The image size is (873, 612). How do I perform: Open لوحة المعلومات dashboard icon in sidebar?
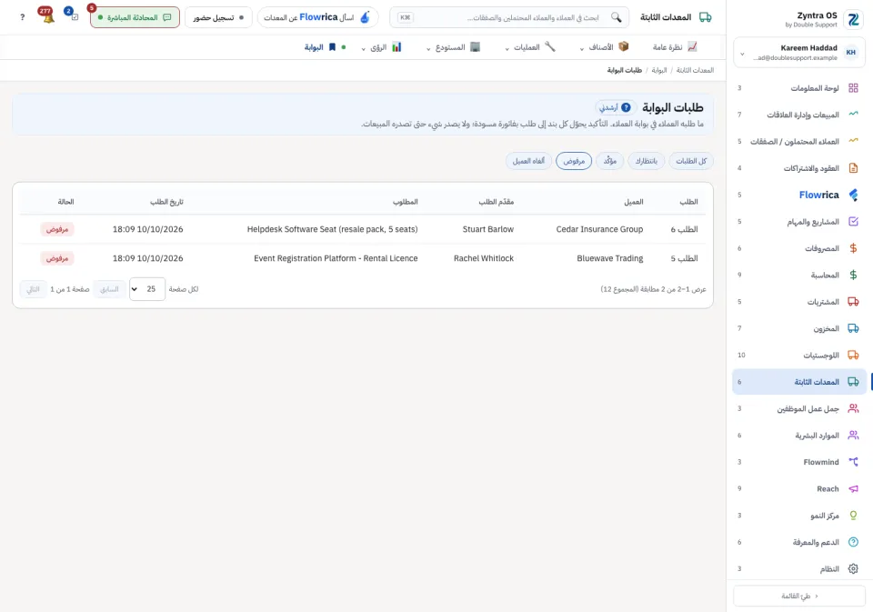(853, 88)
